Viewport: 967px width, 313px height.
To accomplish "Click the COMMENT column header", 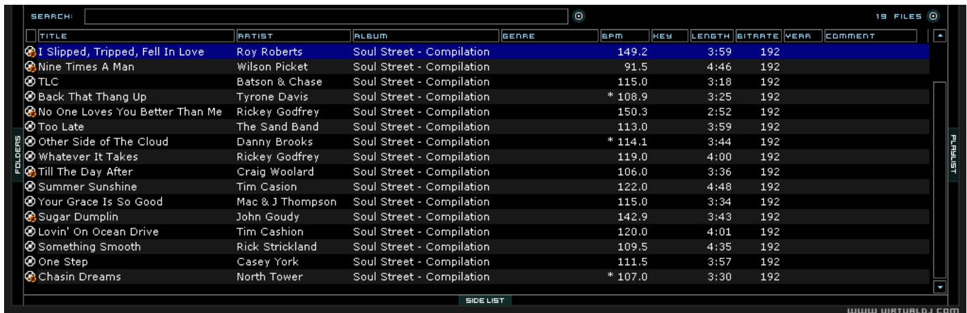I will [871, 35].
